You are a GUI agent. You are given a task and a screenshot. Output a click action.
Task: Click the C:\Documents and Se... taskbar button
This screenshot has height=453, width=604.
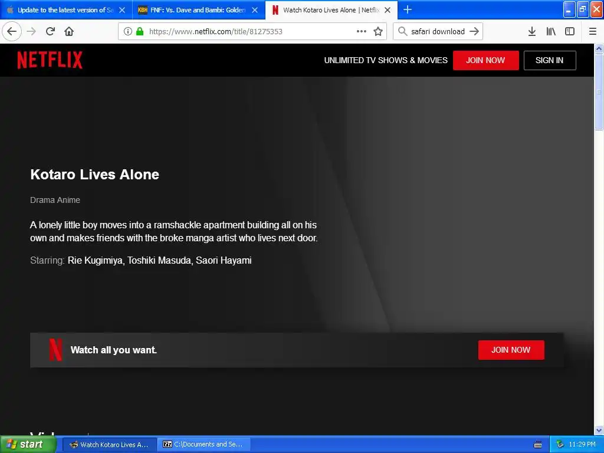(205, 445)
